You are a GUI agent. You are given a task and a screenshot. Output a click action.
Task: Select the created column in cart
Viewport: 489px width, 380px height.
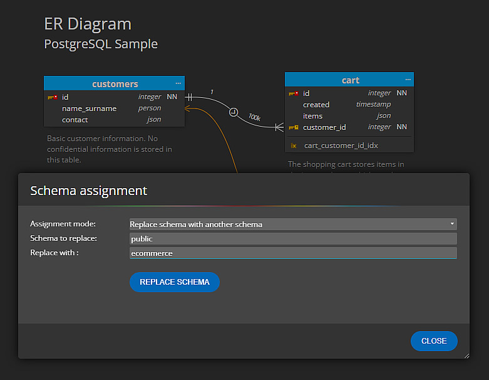[349, 105]
